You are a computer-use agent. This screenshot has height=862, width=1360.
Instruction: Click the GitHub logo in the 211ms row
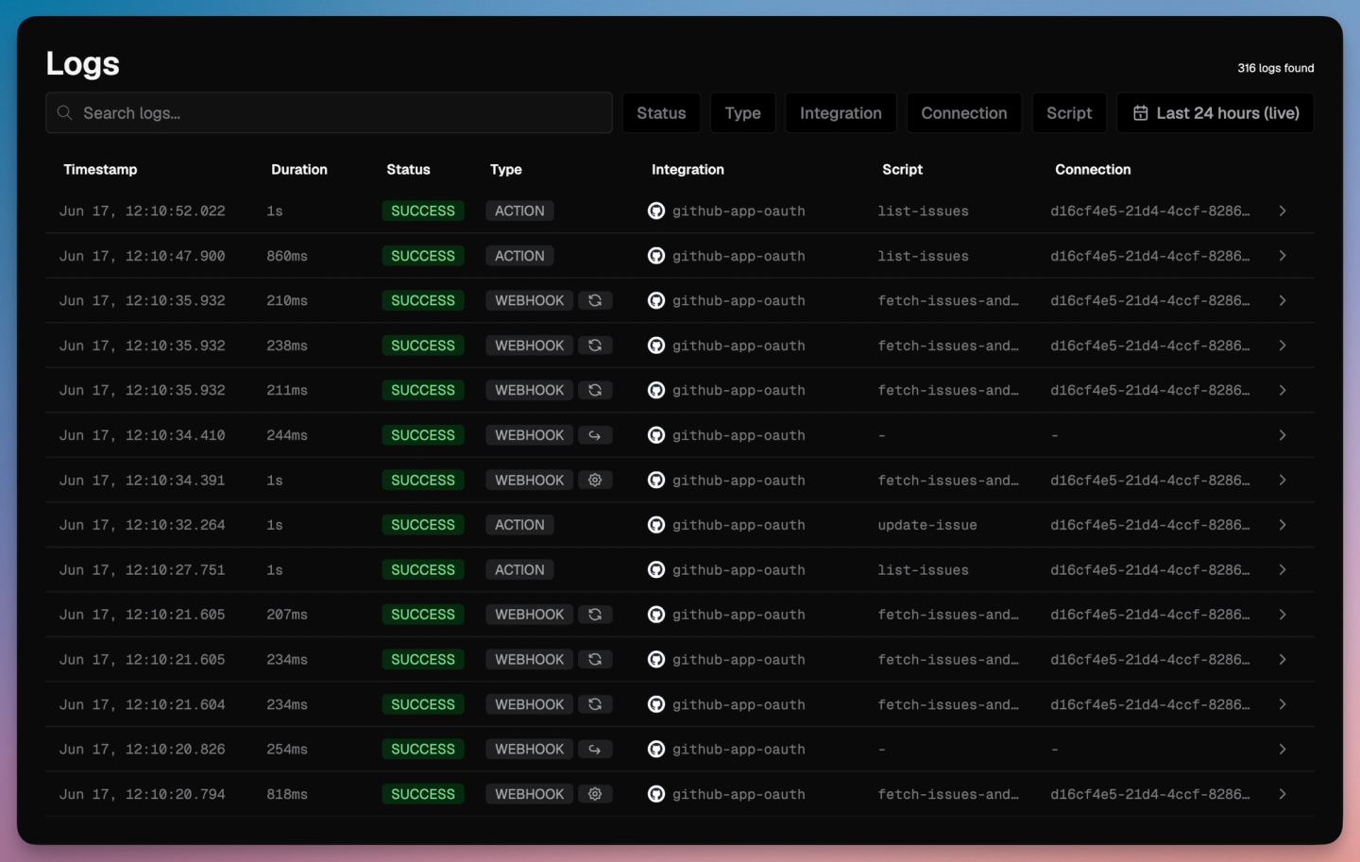[656, 390]
